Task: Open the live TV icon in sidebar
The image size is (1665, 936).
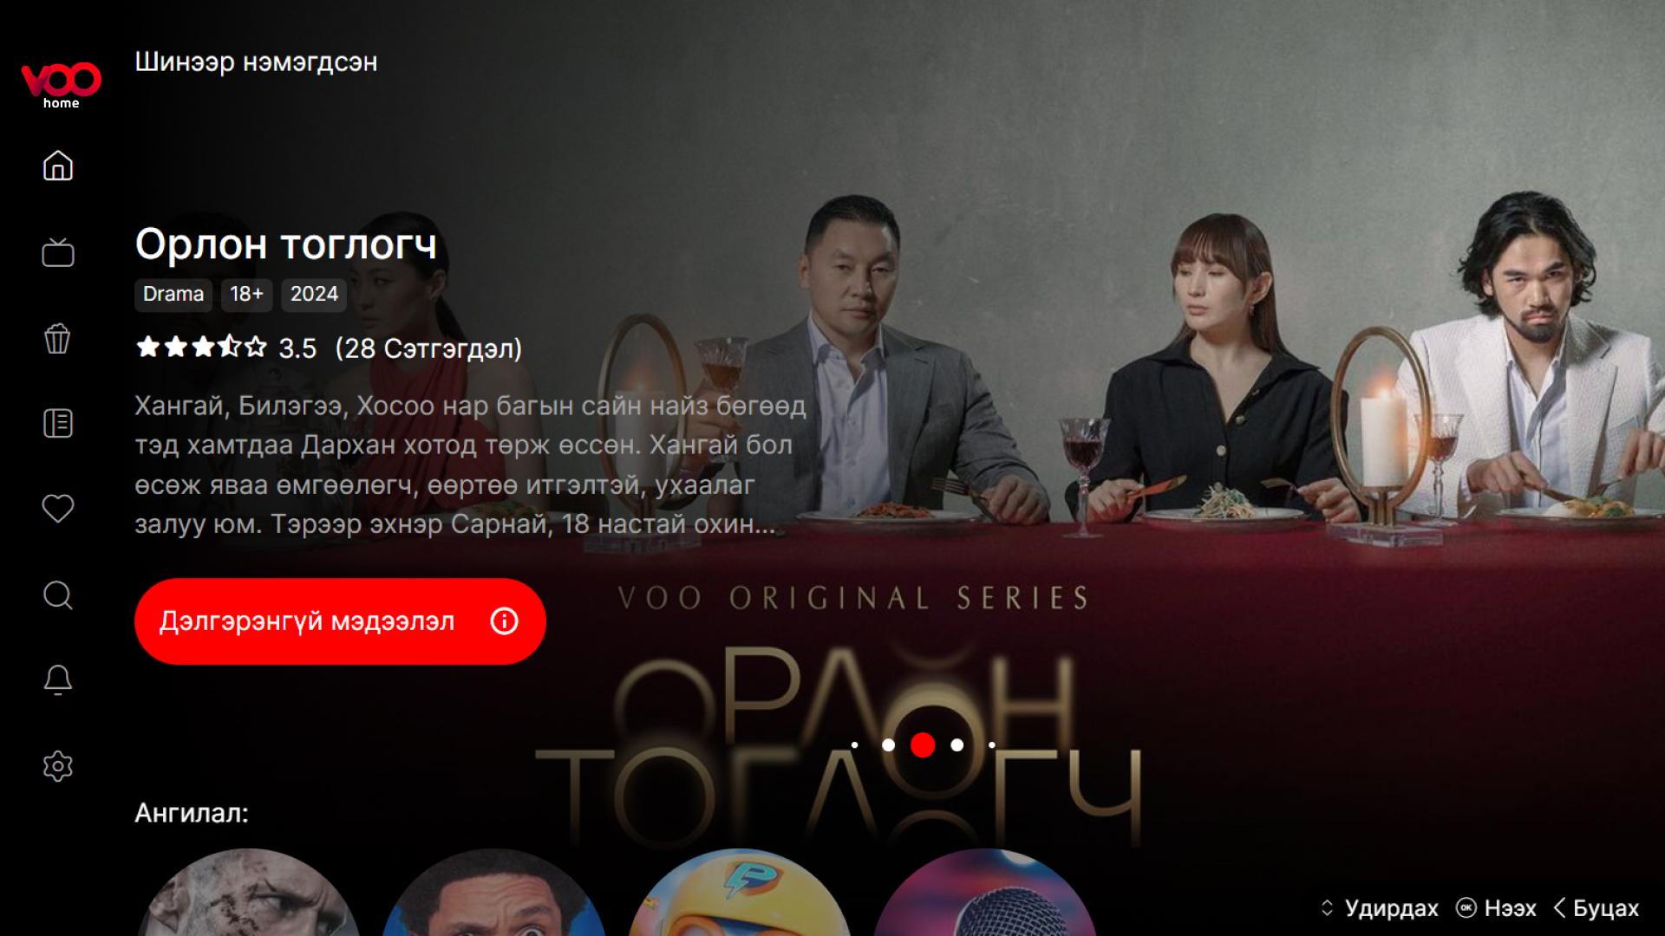Action: (x=58, y=252)
